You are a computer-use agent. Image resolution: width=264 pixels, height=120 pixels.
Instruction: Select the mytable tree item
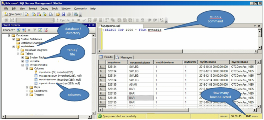35,61
